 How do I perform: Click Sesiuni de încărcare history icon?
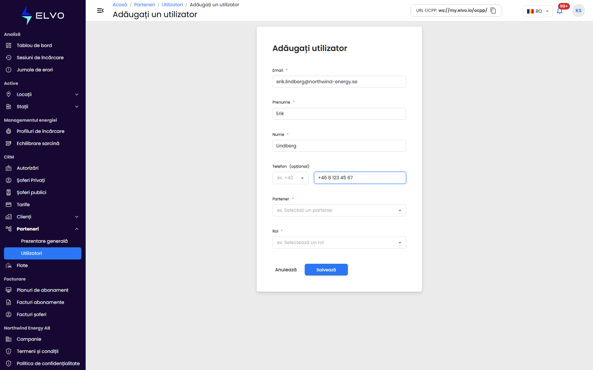coord(9,58)
